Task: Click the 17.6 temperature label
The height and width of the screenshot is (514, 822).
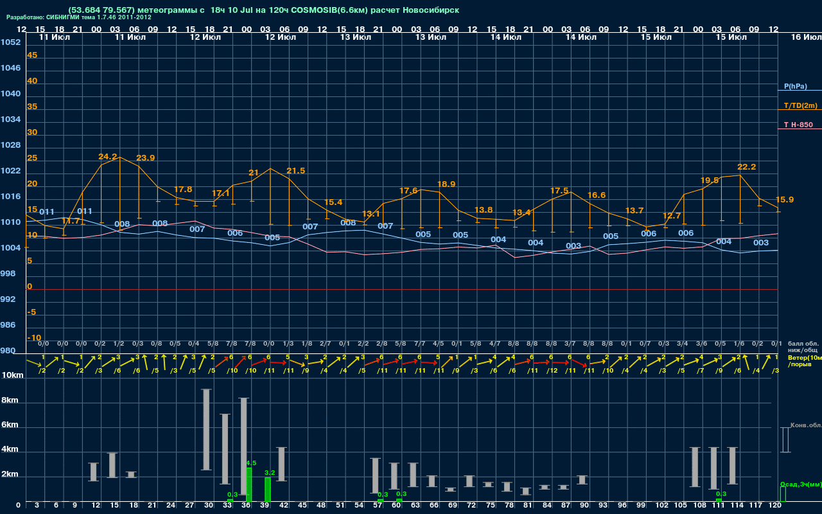Action: 408,191
